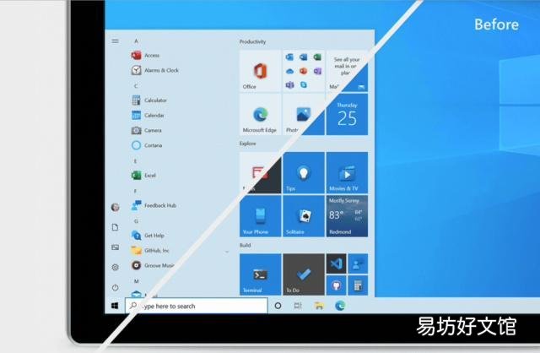Open the Photos tile
Image resolution: width=540 pixels, height=353 pixels.
(304, 115)
